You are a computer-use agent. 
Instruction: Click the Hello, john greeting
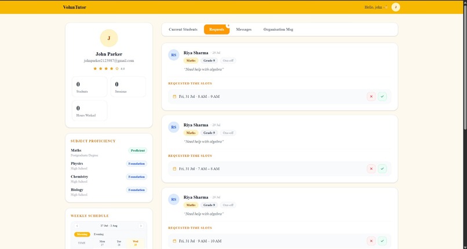376,7
